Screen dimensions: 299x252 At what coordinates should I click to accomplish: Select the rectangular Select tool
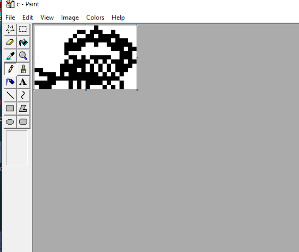23,29
